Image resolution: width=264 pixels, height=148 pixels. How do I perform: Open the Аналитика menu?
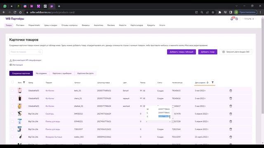point(99,25)
